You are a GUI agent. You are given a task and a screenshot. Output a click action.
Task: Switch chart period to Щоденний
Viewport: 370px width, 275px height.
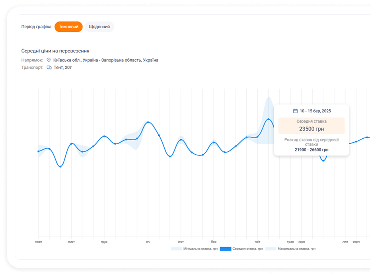coord(99,27)
